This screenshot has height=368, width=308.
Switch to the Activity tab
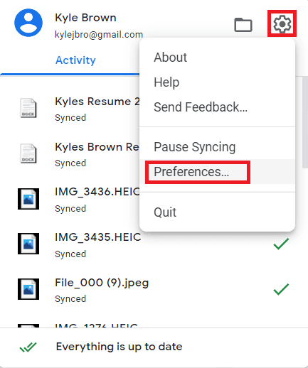click(x=75, y=60)
